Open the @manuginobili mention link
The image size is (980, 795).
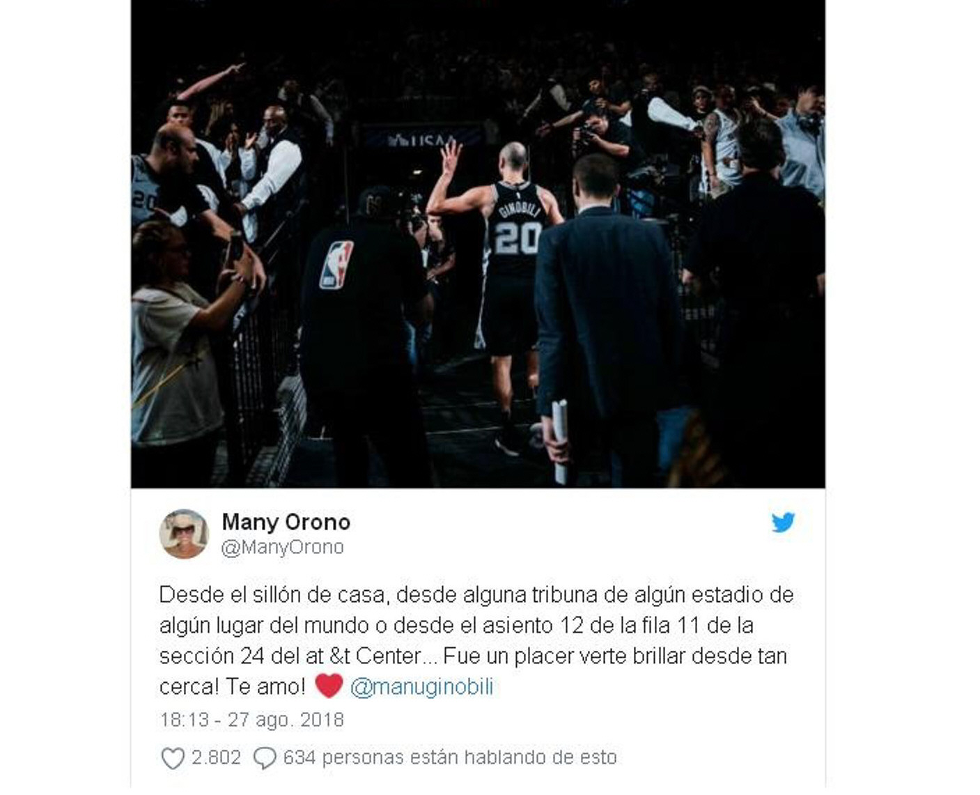421,687
